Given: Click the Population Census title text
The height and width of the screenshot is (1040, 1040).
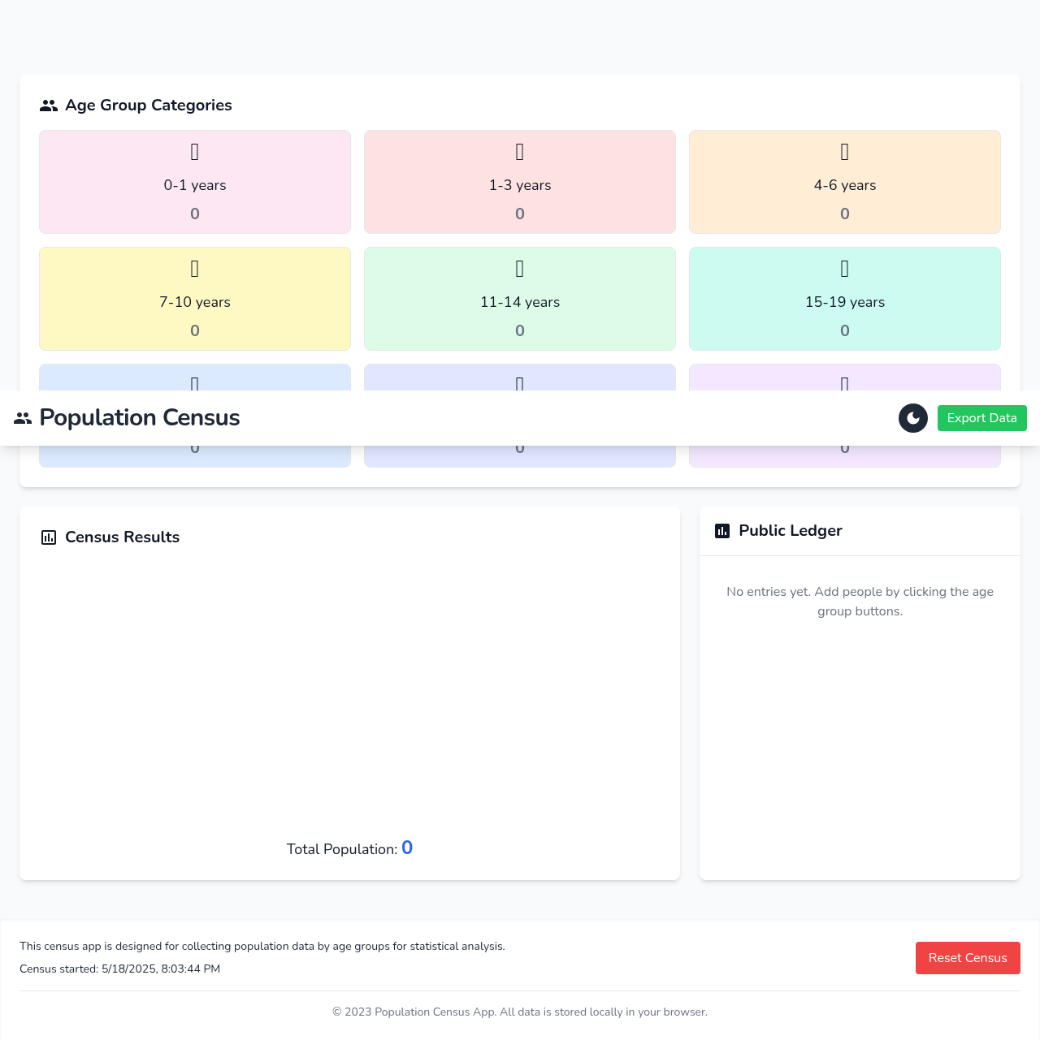Looking at the screenshot, I should point(140,418).
